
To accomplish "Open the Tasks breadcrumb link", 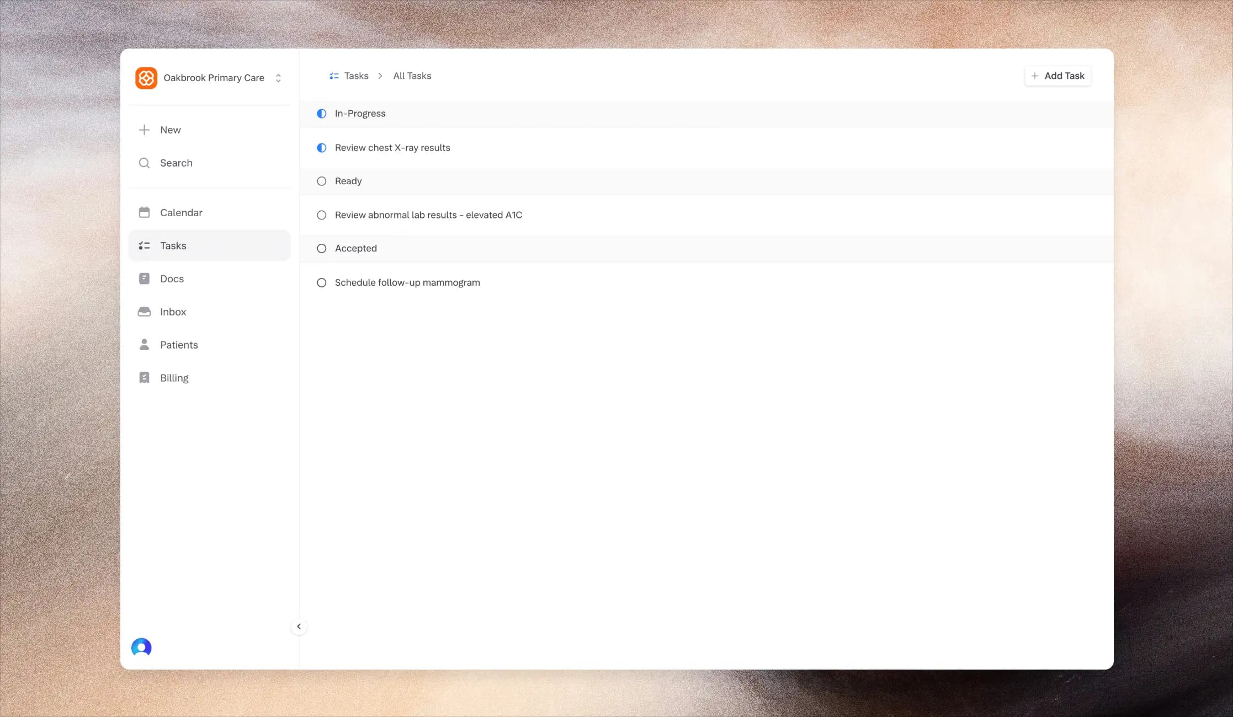I will click(x=356, y=76).
